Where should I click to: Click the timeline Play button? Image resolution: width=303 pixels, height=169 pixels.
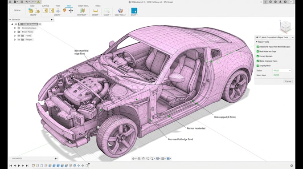[x=19, y=165]
